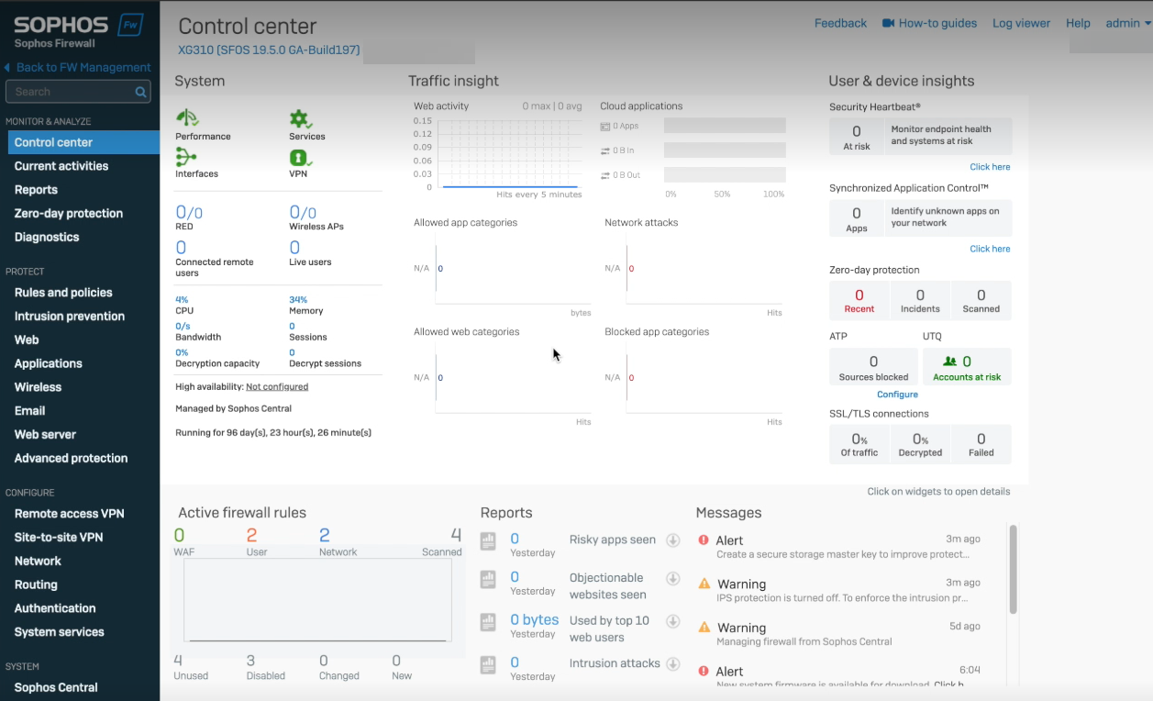Click the search magnifier icon

tap(141, 92)
